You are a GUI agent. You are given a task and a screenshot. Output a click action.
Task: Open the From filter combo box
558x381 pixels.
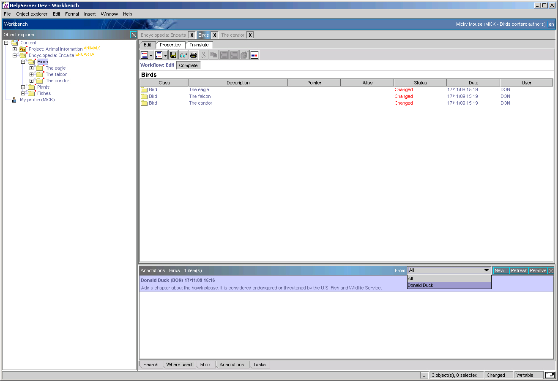tap(449, 270)
